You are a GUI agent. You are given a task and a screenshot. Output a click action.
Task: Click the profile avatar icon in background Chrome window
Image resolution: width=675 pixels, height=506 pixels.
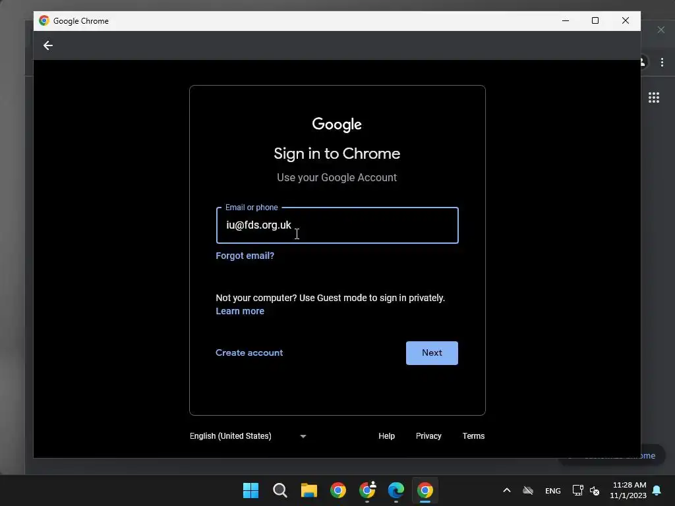point(644,62)
